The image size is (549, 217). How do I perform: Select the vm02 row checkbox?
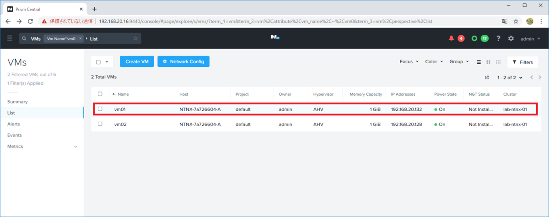100,124
